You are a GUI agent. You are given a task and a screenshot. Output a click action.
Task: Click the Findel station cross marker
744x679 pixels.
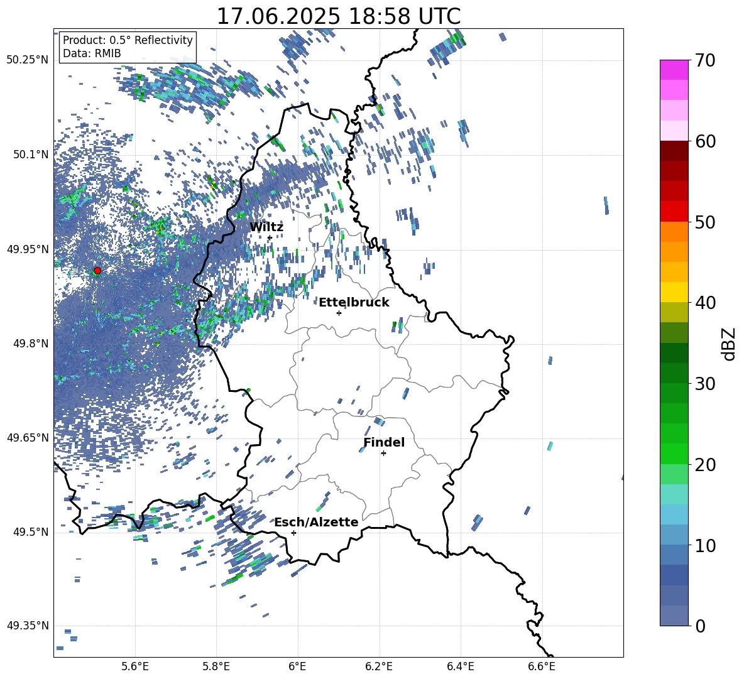point(383,454)
